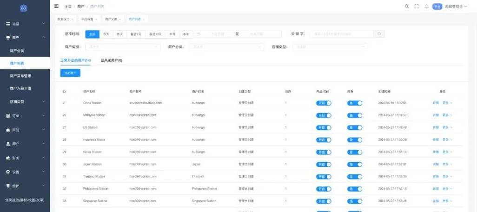Select the 本年 time filter
Screen dimensions: 477x212
pos(186,34)
